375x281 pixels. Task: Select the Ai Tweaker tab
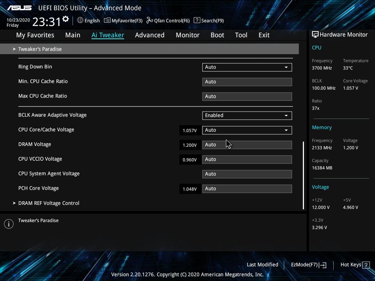point(108,35)
